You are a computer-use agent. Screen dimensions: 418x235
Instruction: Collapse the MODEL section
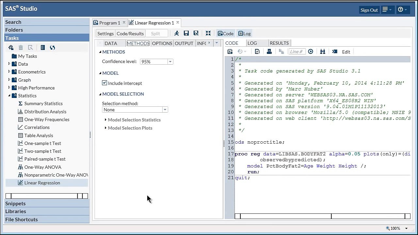(x=100, y=73)
